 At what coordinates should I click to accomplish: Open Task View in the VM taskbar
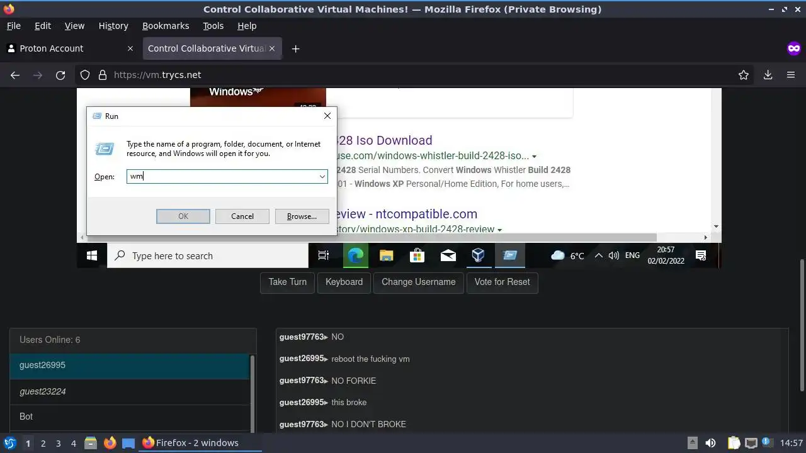pos(324,255)
